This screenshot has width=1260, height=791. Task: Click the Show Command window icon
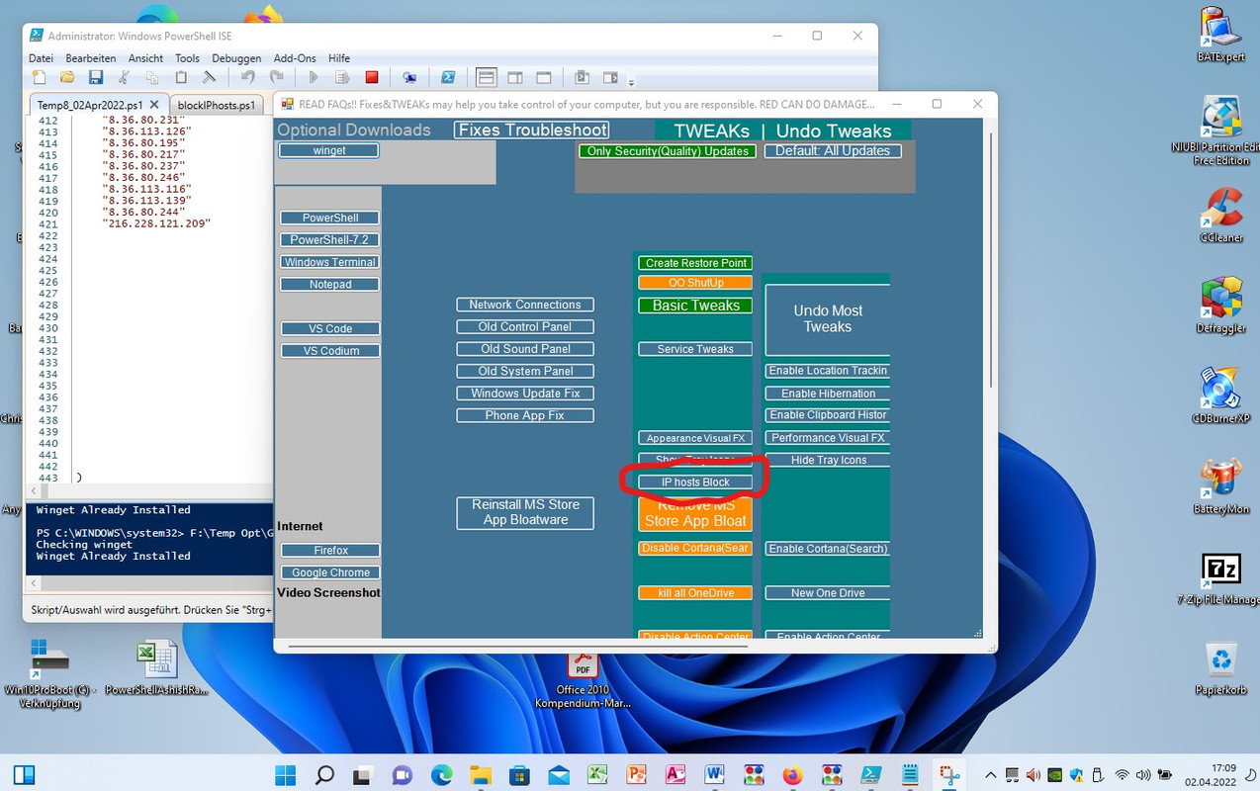tap(582, 77)
